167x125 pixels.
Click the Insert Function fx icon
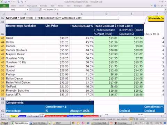pyautogui.click(x=40, y=9)
